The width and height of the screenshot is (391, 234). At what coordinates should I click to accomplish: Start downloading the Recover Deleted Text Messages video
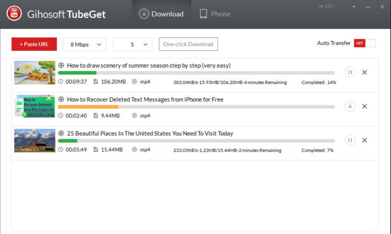[350, 106]
